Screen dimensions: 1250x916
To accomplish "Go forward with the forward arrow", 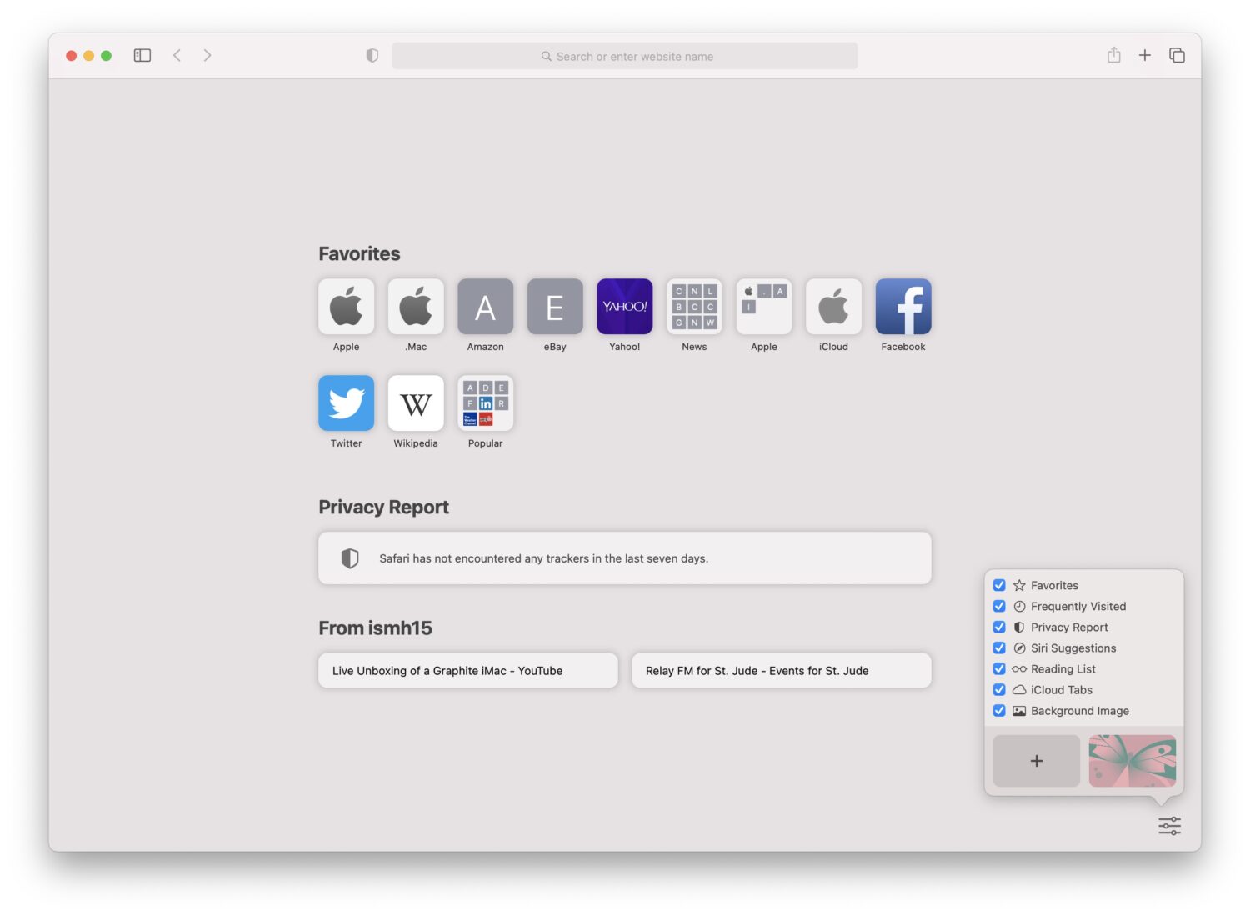I will [207, 55].
